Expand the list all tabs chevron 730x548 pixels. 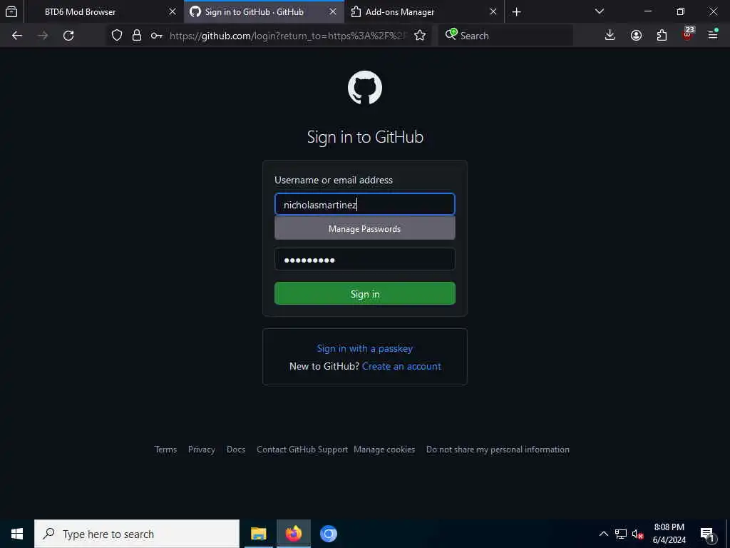600,11
